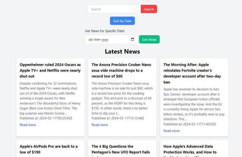Open the calendar picker icon in date field

132,39
